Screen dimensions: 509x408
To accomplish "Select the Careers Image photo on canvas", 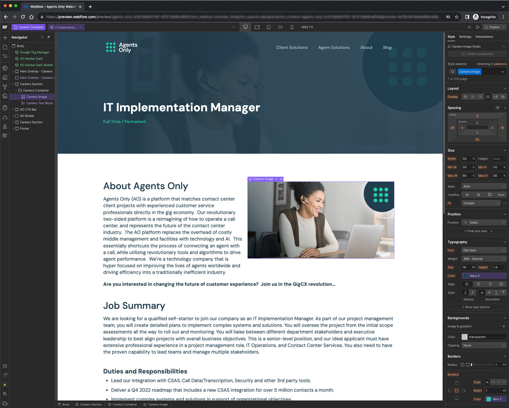I will click(x=321, y=220).
